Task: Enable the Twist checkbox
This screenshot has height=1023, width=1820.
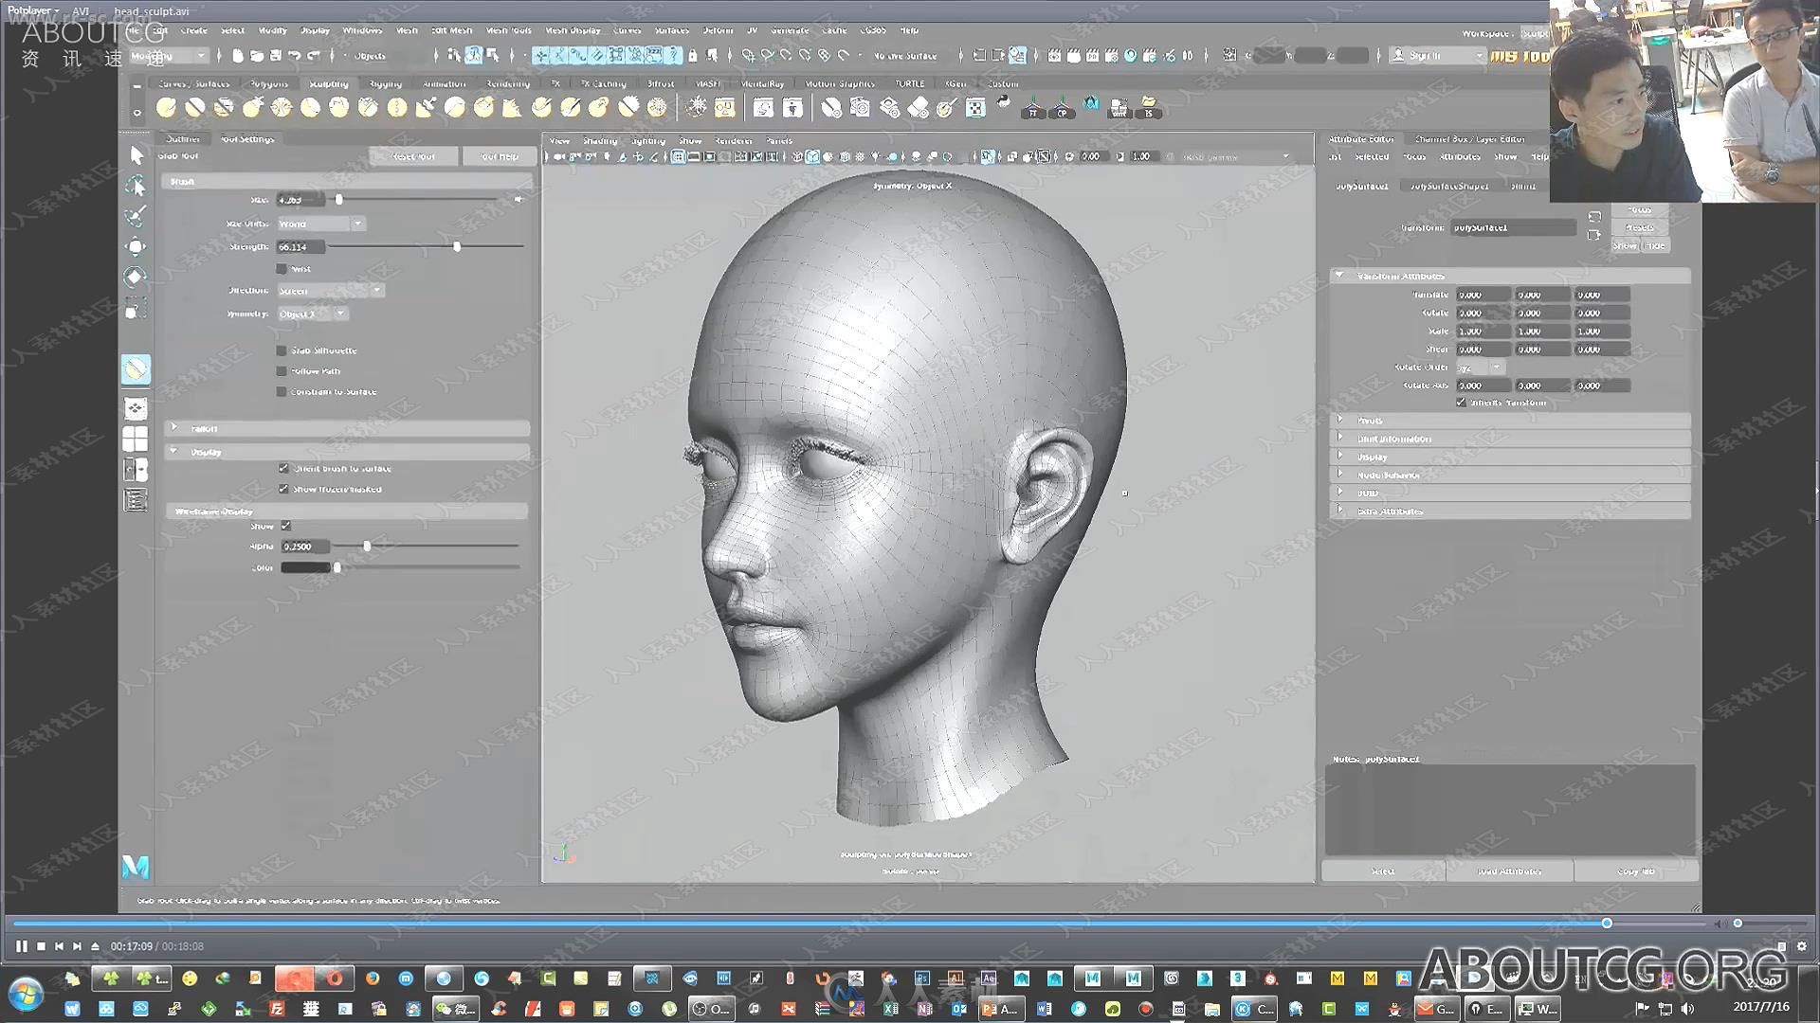Action: (282, 269)
